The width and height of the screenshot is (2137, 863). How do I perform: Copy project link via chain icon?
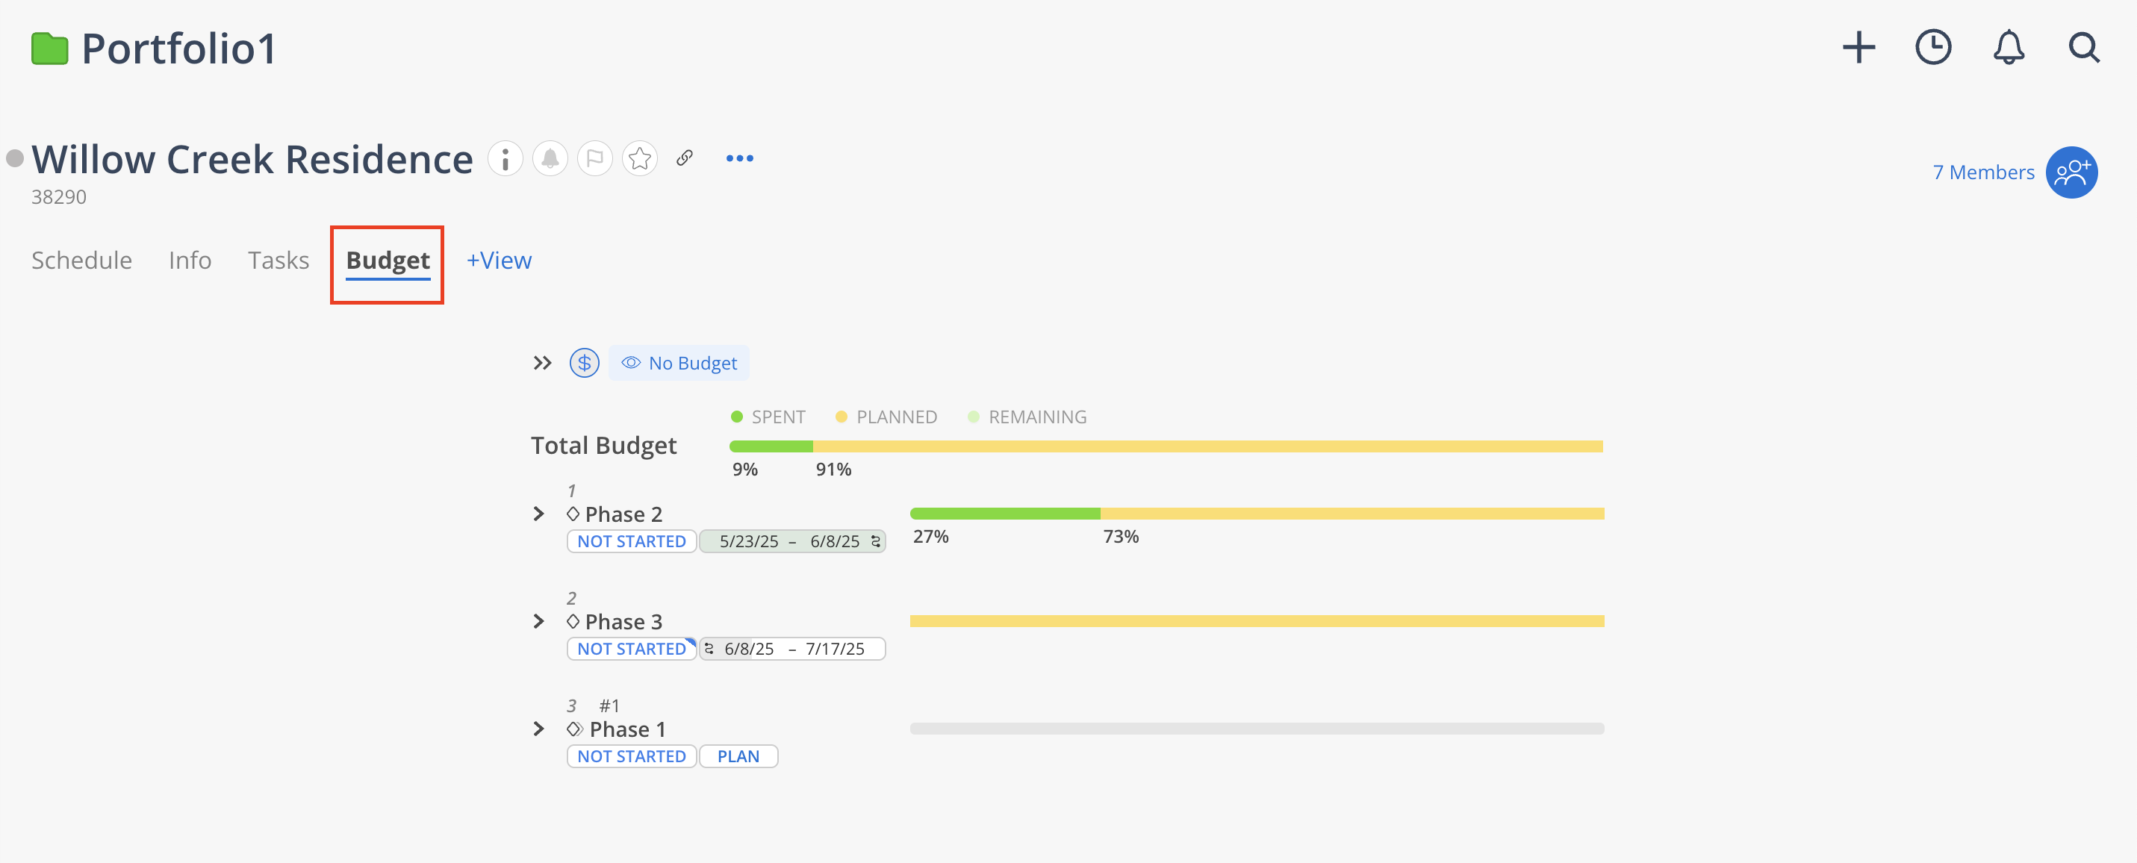(x=685, y=158)
